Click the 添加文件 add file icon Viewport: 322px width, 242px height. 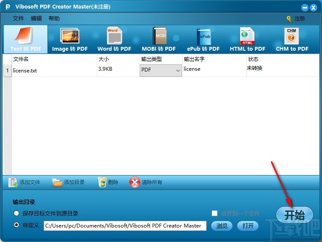point(13,182)
